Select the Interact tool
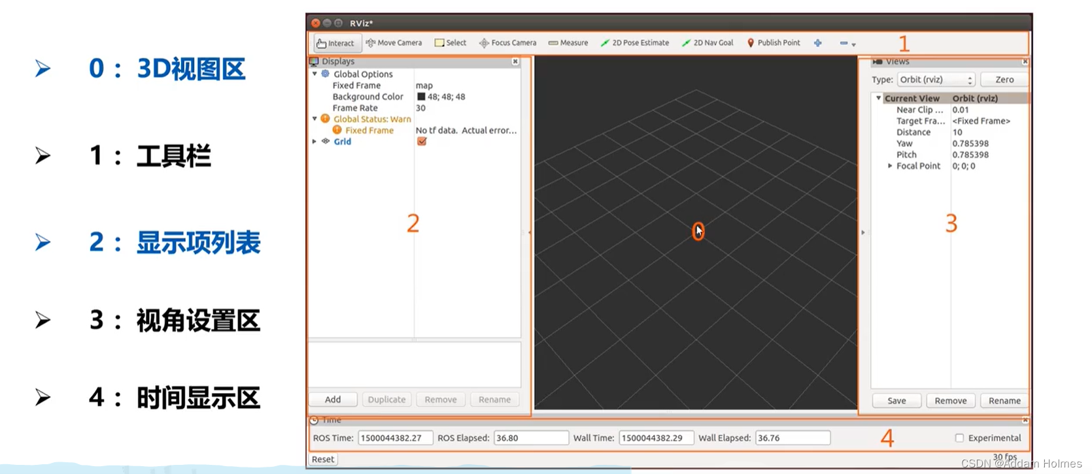The height and width of the screenshot is (474, 1092). [x=335, y=43]
